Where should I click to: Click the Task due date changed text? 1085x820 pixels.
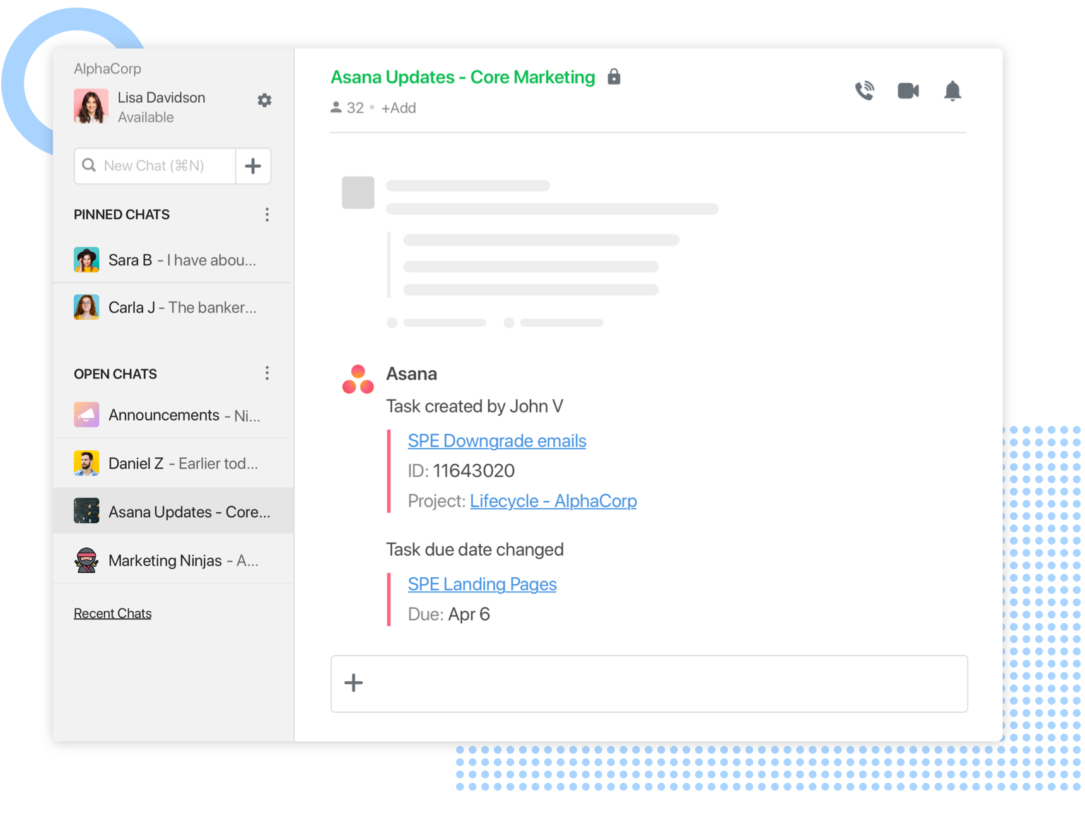[x=475, y=549]
